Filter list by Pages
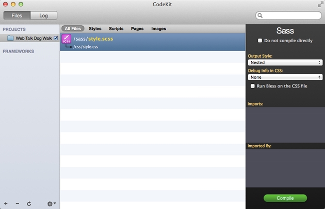The width and height of the screenshot is (325, 209). click(137, 28)
